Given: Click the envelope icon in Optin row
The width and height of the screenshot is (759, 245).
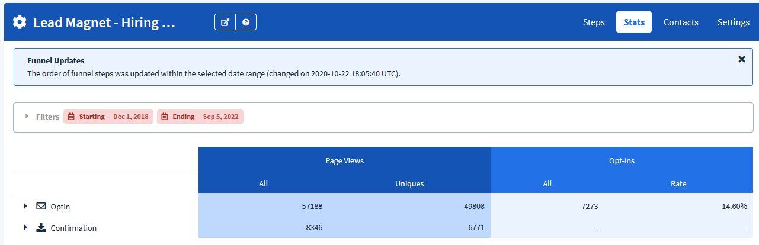Looking at the screenshot, I should tap(41, 207).
